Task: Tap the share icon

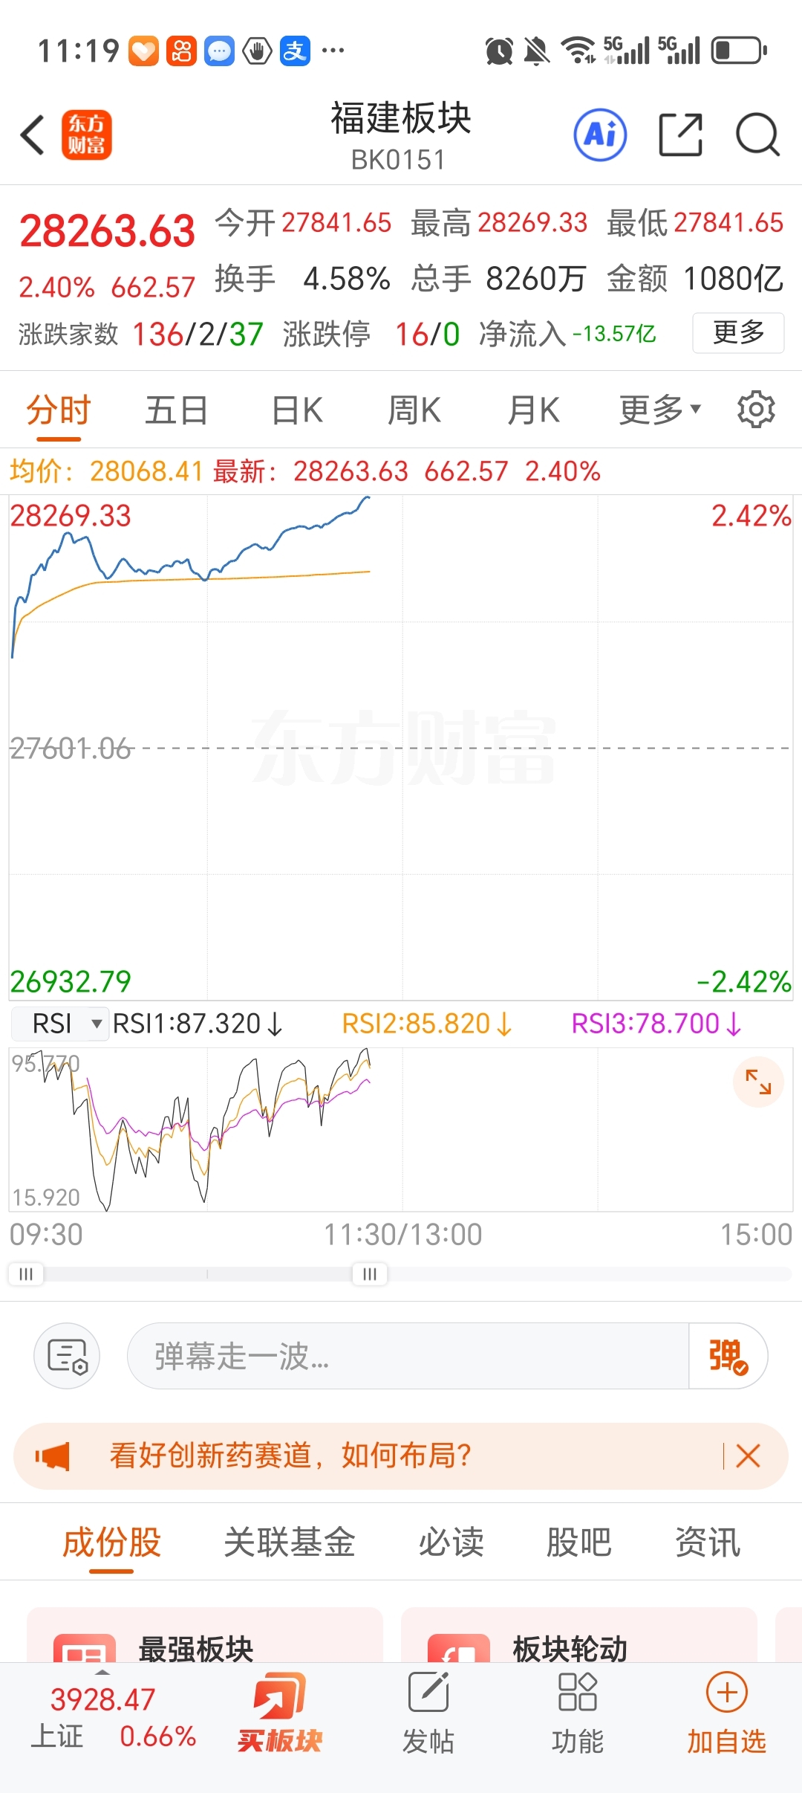Action: point(680,135)
